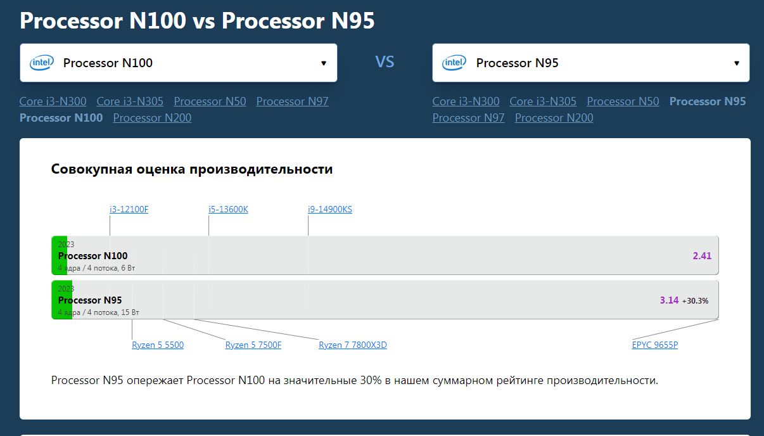Image resolution: width=764 pixels, height=436 pixels.
Task: Select the 3.14 score value
Action: point(669,300)
